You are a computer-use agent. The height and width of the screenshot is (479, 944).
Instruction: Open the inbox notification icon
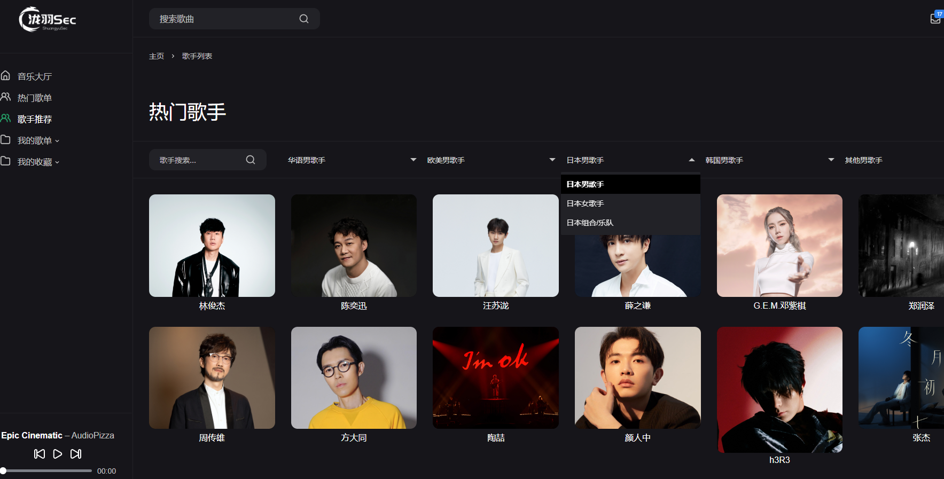click(x=935, y=19)
